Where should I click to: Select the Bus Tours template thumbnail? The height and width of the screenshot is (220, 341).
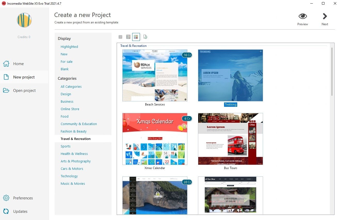click(231, 139)
